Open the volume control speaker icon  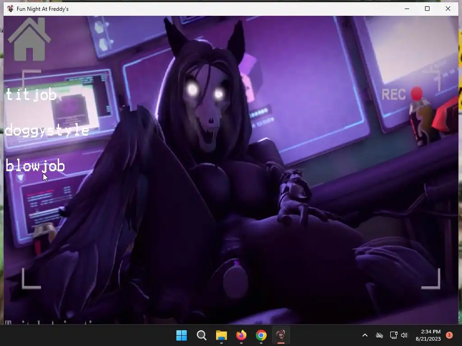pos(404,335)
